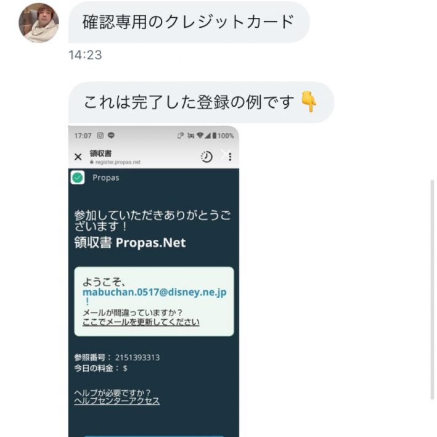Open the mabuchan.0517@disney.ne.jp email link

155,292
